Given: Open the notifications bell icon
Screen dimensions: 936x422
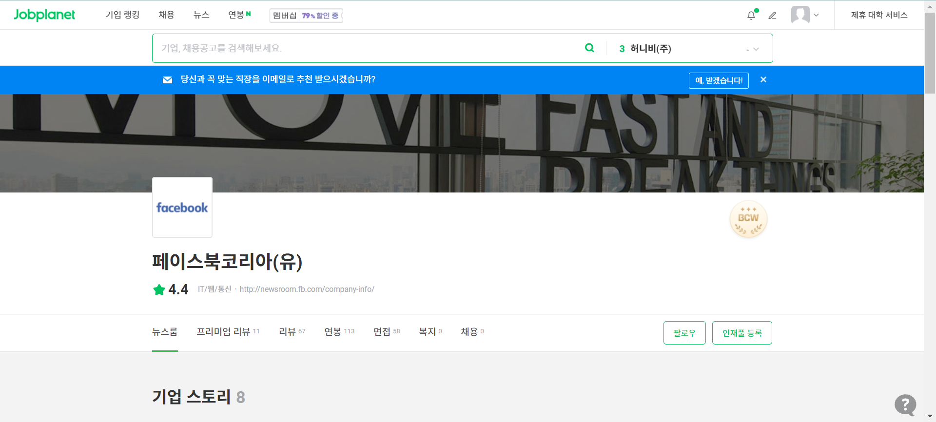Looking at the screenshot, I should [x=751, y=15].
